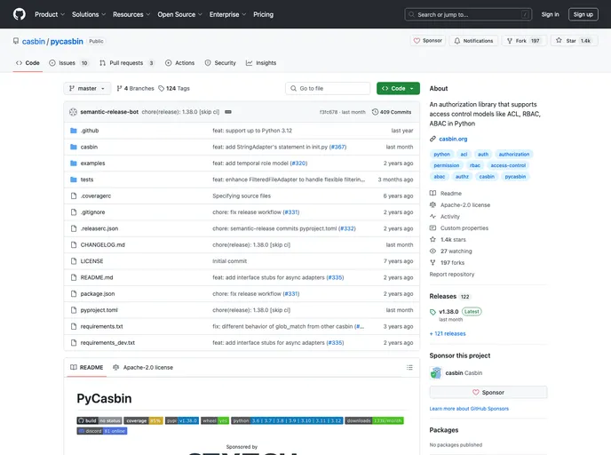This screenshot has width=611, height=455.
Task: Expand the master branch selector
Action: click(x=87, y=89)
